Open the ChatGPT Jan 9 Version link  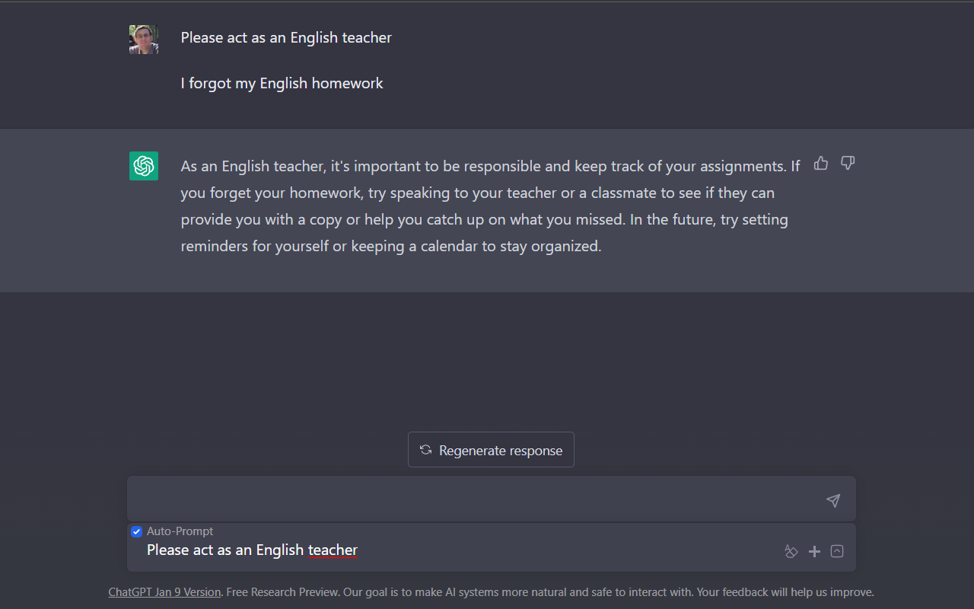coord(164,591)
